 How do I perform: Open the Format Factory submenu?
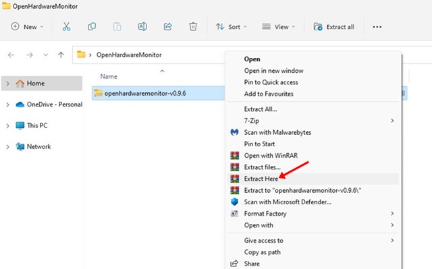pyautogui.click(x=313, y=214)
